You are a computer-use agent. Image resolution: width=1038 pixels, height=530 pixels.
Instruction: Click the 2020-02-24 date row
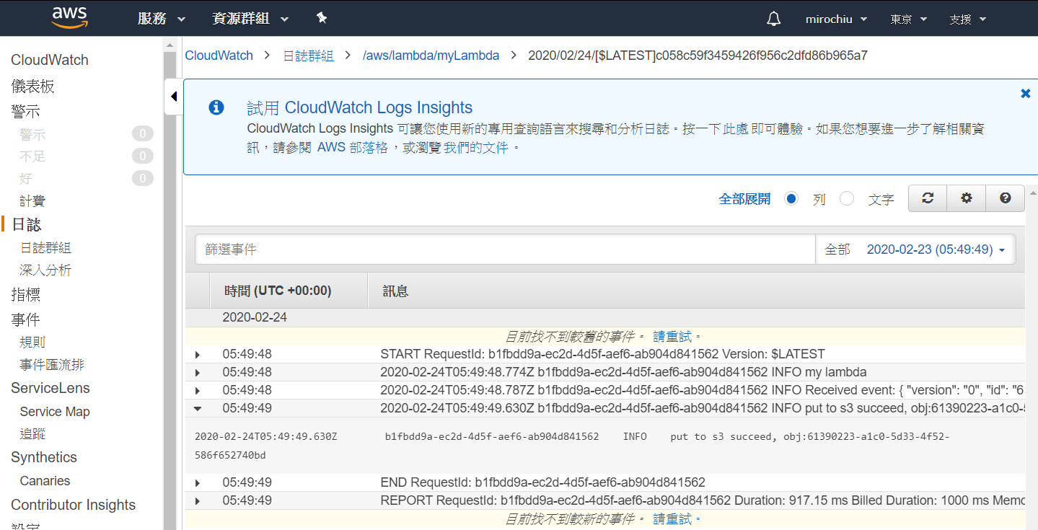[604, 317]
